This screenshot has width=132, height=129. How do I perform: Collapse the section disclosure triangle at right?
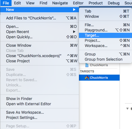pyautogui.click(x=127, y=109)
